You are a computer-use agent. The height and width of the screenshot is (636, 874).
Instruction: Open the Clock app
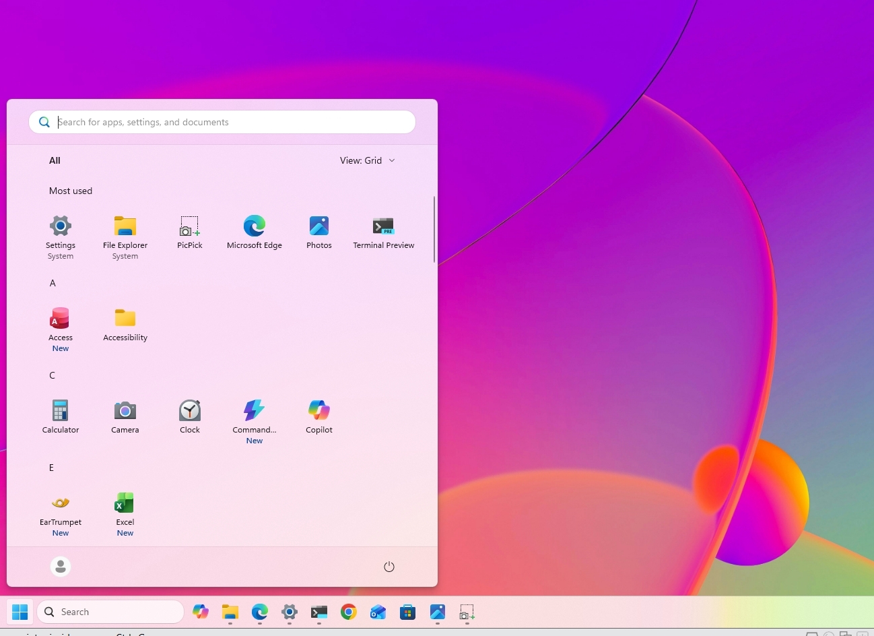190,417
